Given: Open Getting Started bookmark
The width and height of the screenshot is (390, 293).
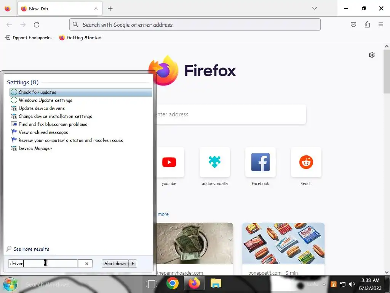Looking at the screenshot, I should point(80,38).
